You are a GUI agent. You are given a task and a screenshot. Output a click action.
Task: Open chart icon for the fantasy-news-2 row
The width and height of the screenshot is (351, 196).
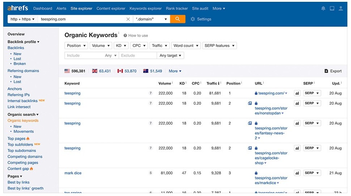point(297,123)
